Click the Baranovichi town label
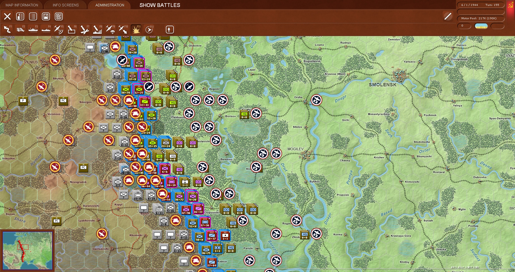This screenshot has width=515, height=272. (91, 206)
